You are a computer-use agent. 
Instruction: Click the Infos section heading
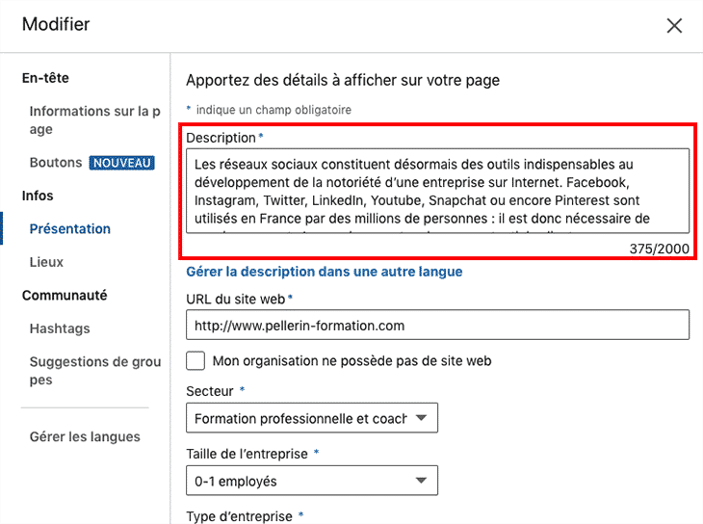coord(38,196)
